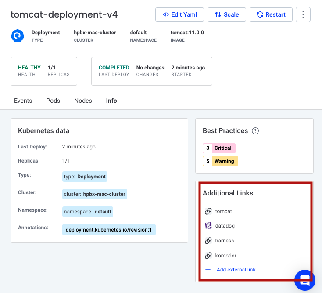Image resolution: width=322 pixels, height=293 pixels.
Task: Click the plus icon to add link
Action: [208, 270]
